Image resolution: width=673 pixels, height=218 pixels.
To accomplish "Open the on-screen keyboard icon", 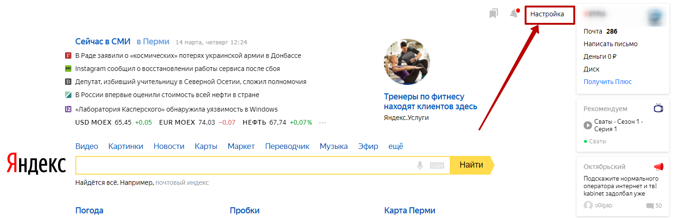I will (437, 165).
